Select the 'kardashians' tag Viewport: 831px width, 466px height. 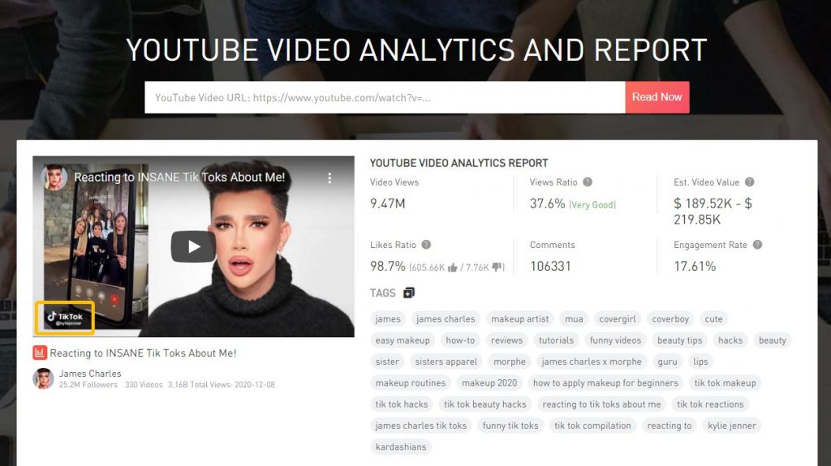[x=401, y=447]
